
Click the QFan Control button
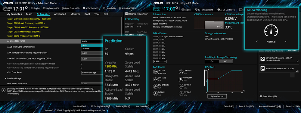point(217,96)
